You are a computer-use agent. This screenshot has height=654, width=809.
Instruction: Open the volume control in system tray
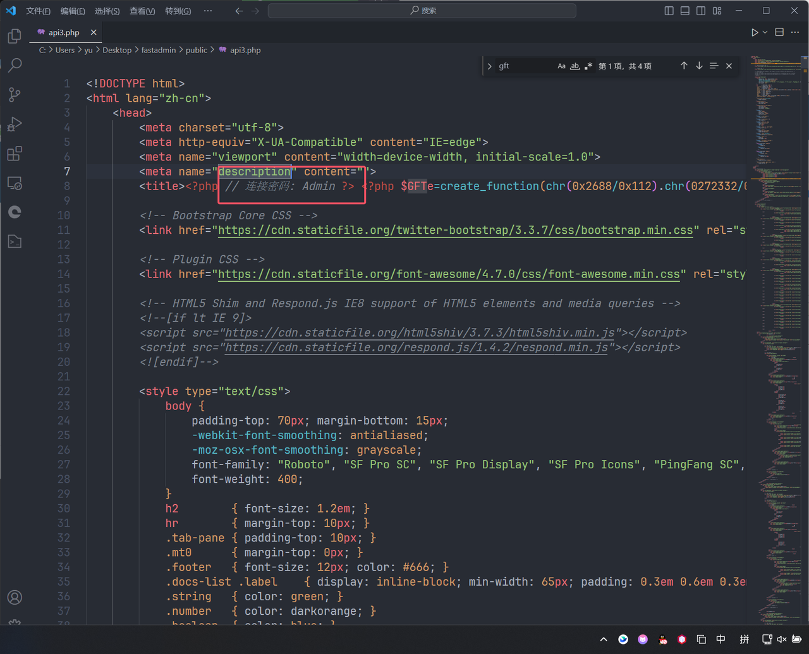point(782,639)
